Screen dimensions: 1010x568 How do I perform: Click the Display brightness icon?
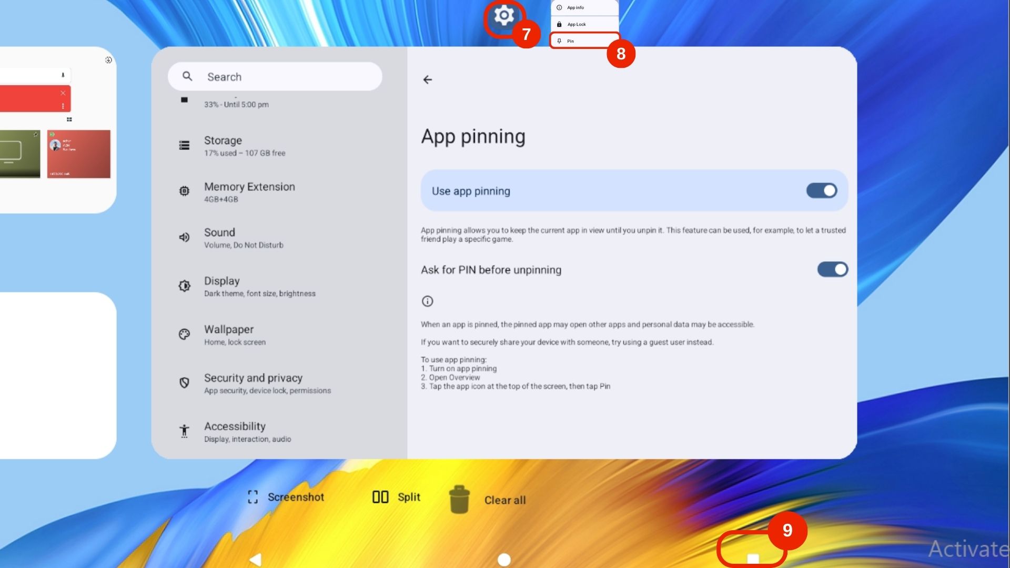[x=184, y=286]
